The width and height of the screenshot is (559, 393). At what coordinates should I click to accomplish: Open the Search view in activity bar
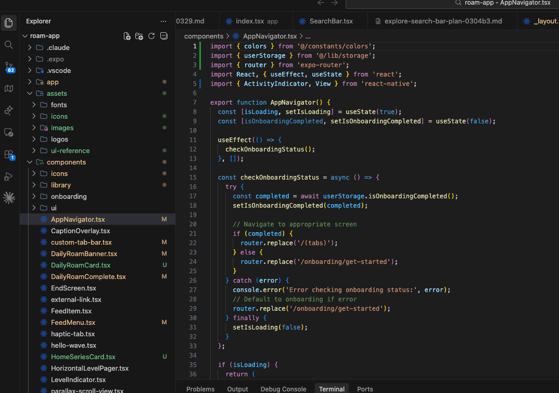coord(9,45)
